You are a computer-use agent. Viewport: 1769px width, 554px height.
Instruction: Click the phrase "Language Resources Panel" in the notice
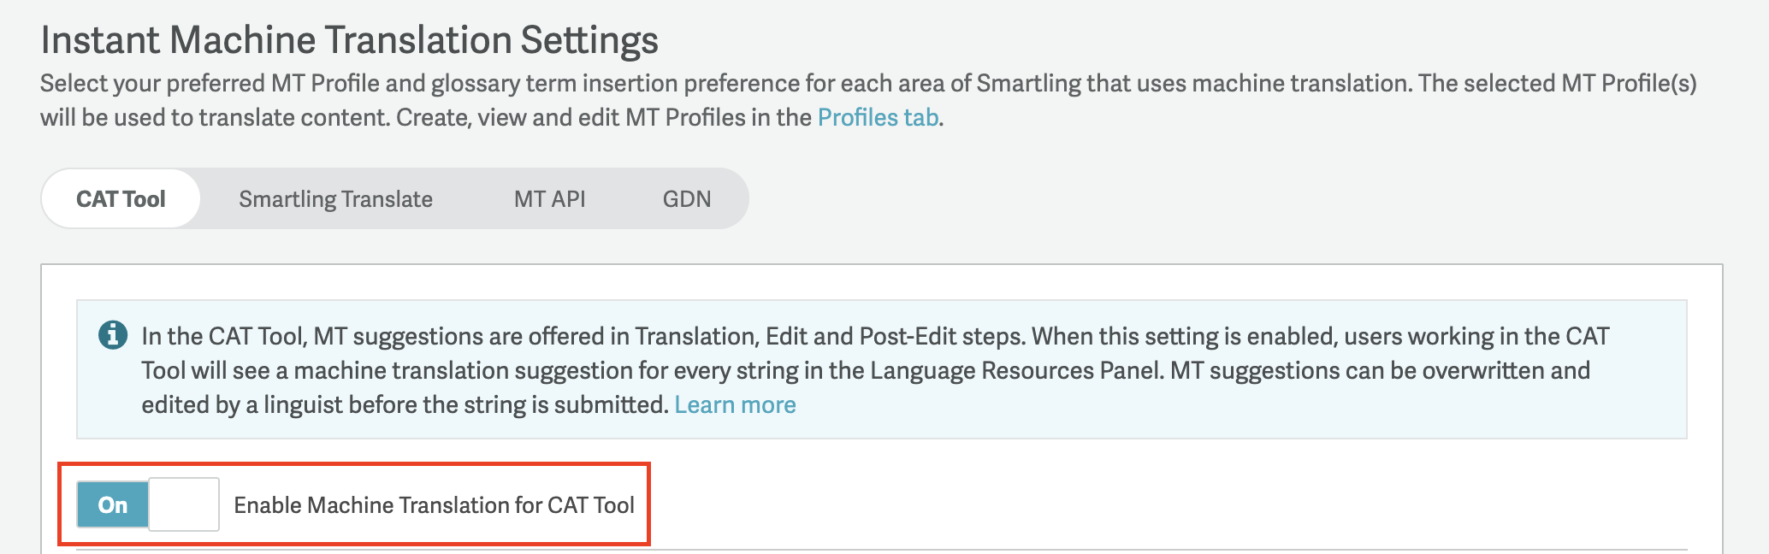pyautogui.click(x=1016, y=370)
